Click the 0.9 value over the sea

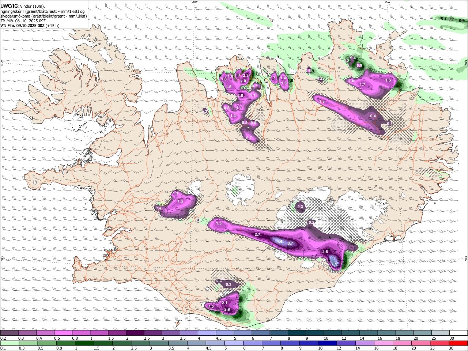click(x=461, y=20)
